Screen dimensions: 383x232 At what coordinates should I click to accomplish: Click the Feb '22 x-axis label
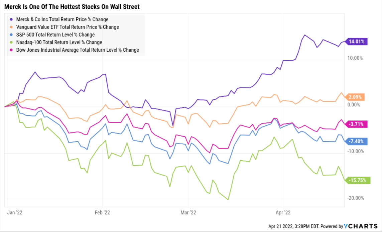[x=103, y=212]
